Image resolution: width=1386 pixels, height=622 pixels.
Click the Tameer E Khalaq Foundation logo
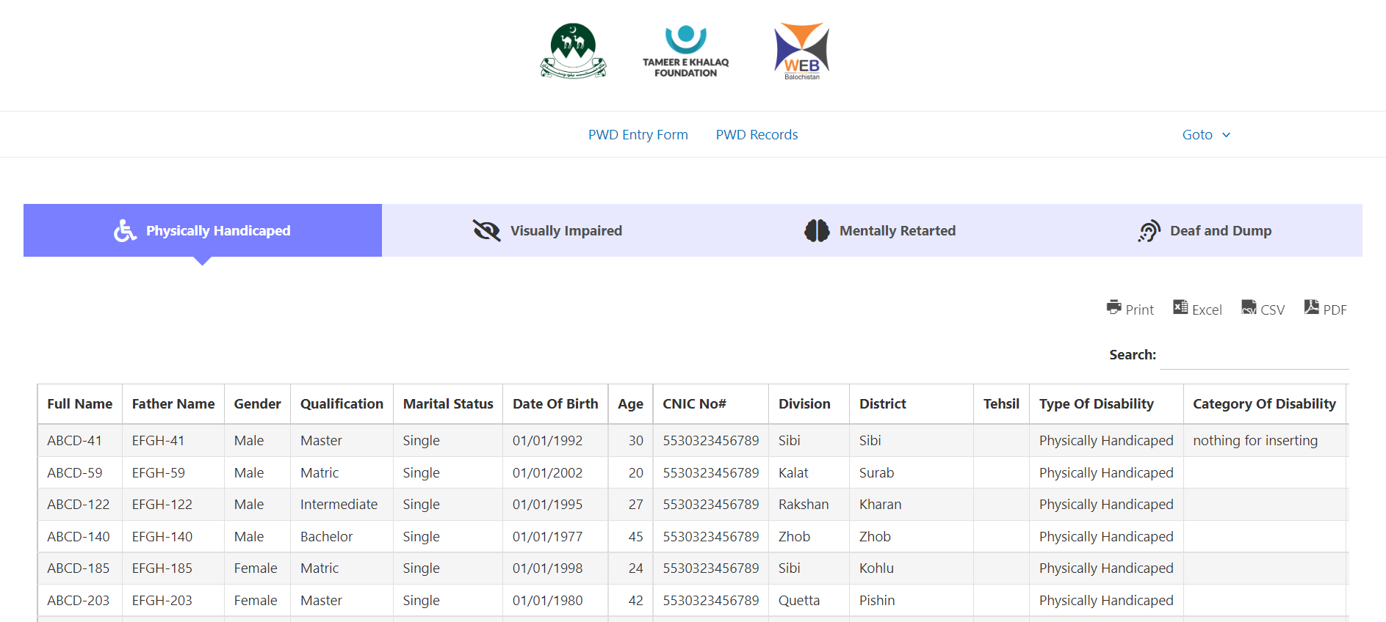pyautogui.click(x=685, y=51)
